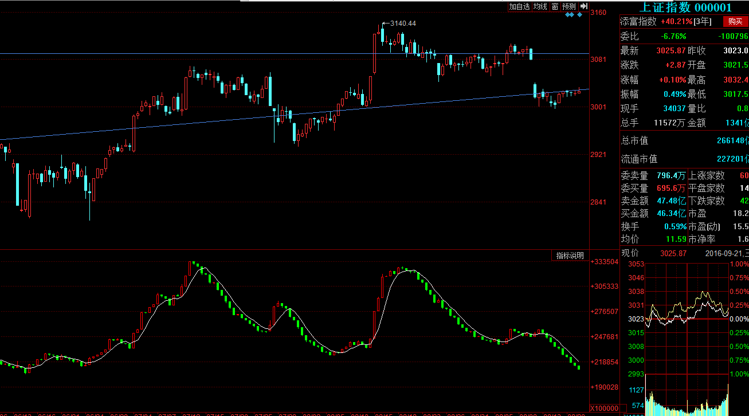Click the 买金额 value 46.34亿
This screenshot has width=749, height=416.
point(672,213)
